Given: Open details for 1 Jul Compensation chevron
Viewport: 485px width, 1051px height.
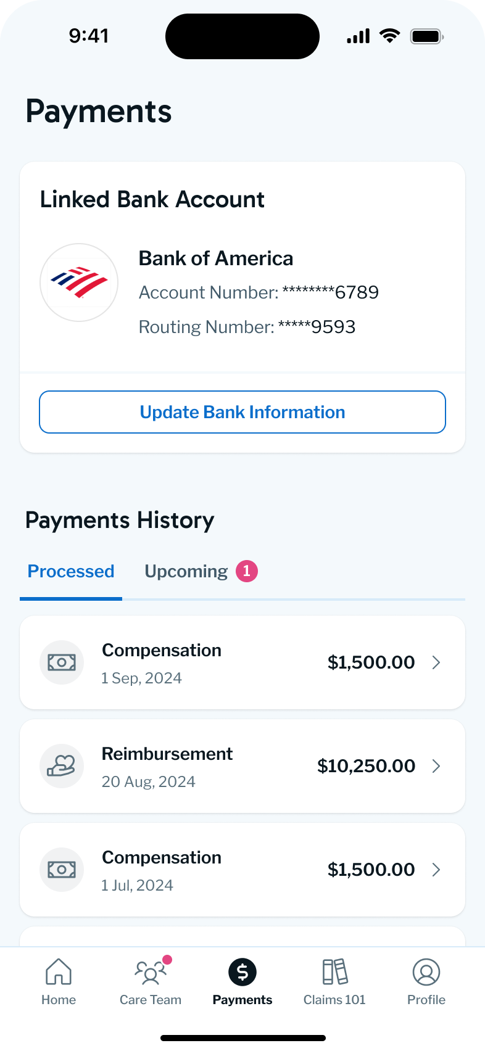Looking at the screenshot, I should [x=437, y=870].
